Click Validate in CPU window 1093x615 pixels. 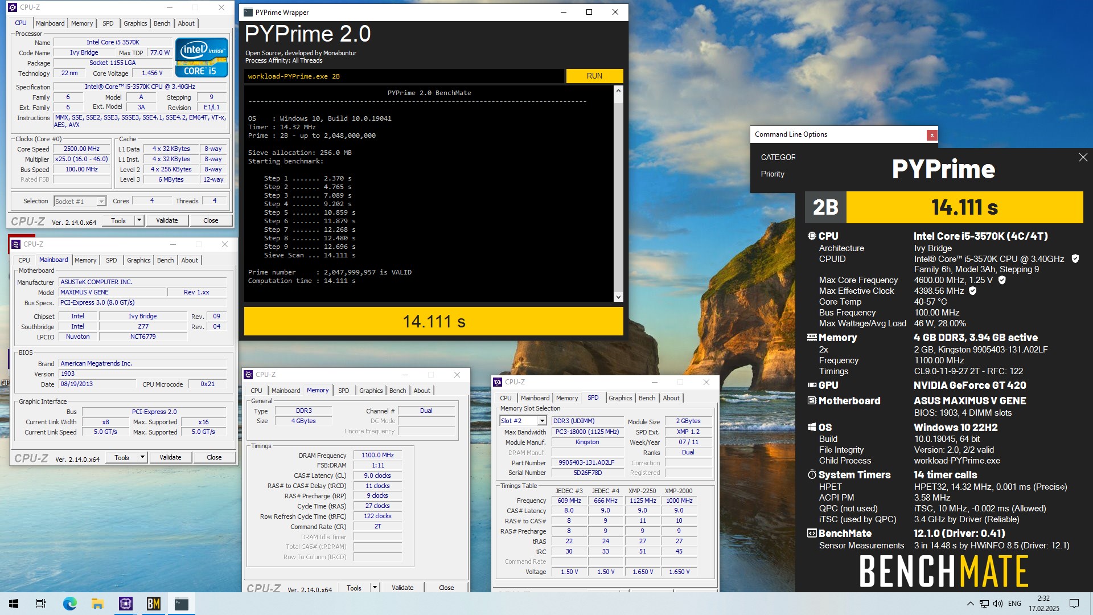[167, 220]
